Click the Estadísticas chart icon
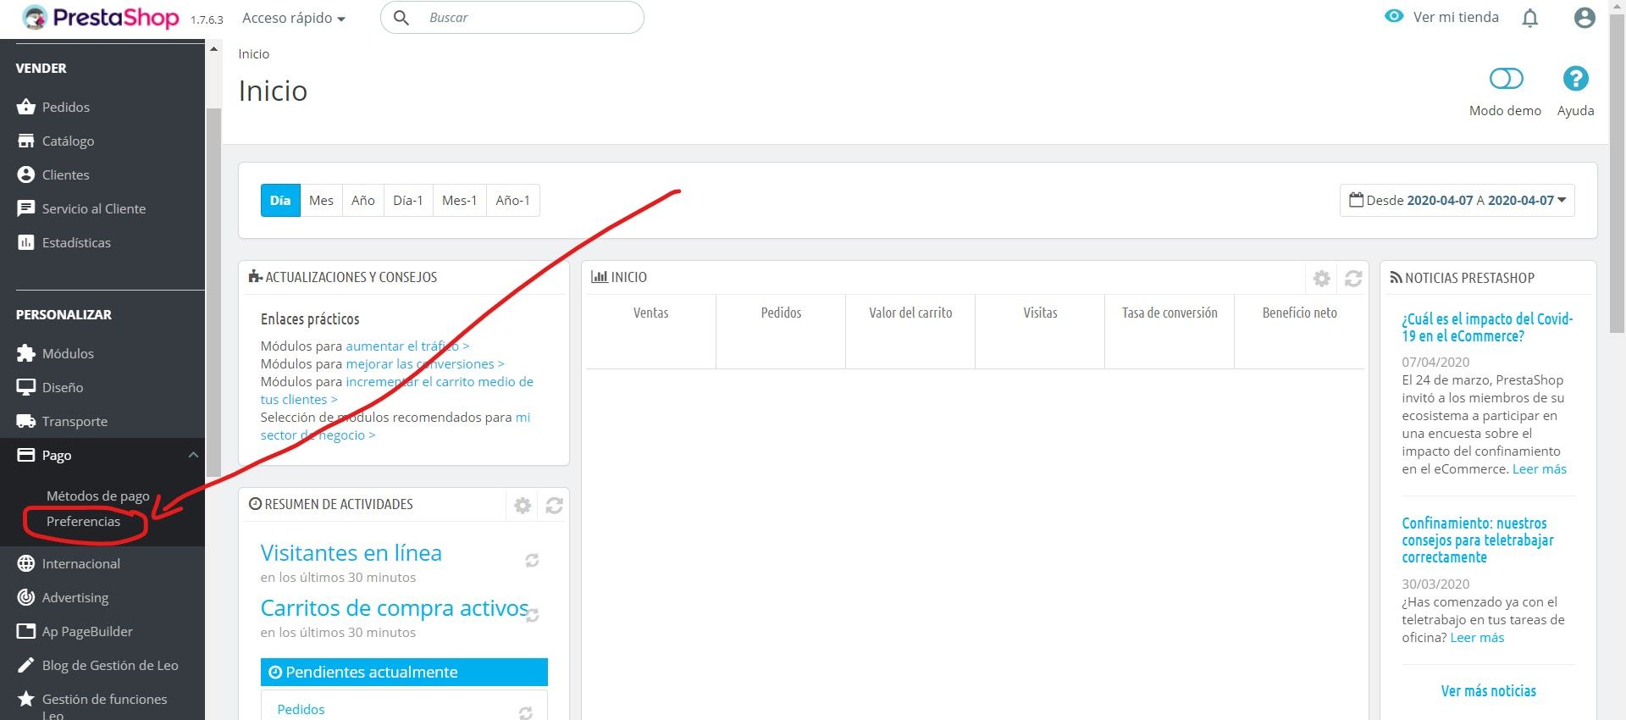Image resolution: width=1626 pixels, height=720 pixels. click(26, 242)
